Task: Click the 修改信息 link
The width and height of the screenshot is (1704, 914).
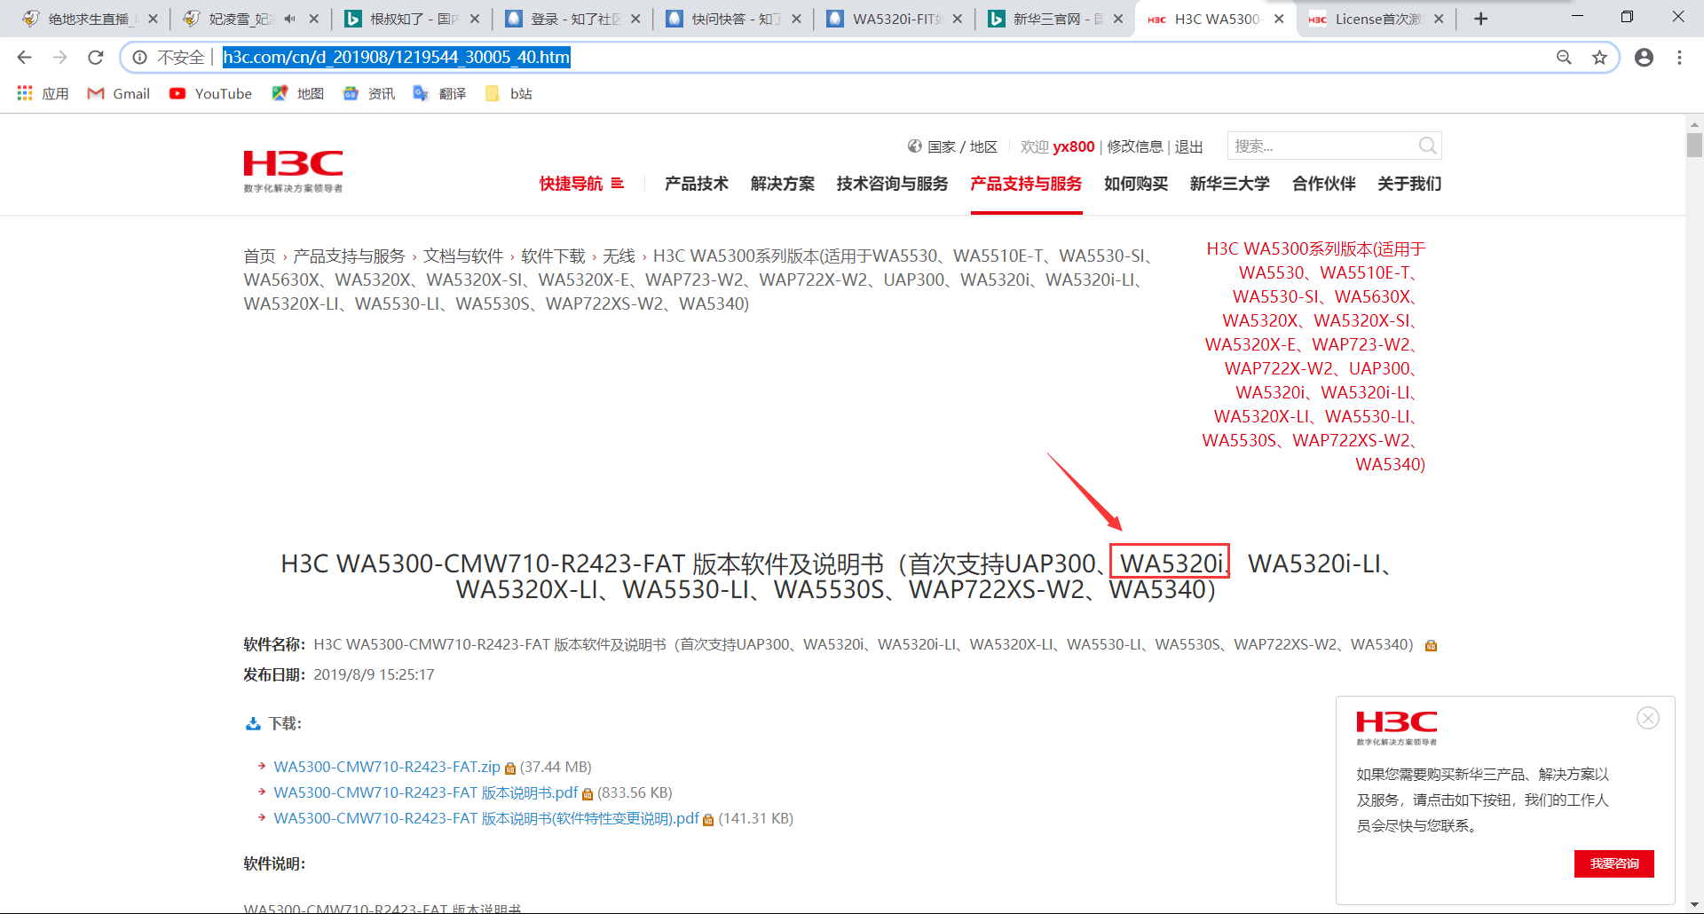Action: [1135, 146]
